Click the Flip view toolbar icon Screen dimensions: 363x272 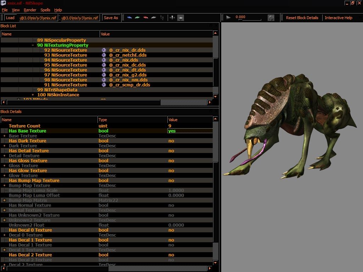[x=172, y=18]
